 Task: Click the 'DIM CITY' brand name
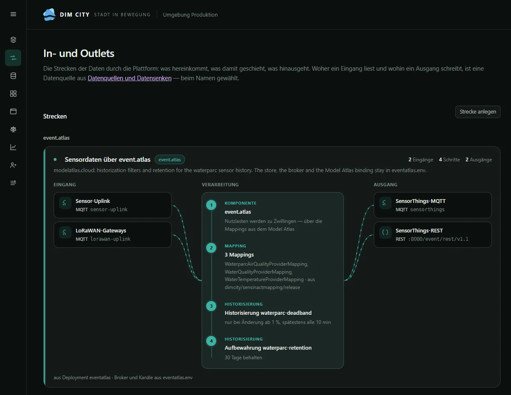coord(74,15)
